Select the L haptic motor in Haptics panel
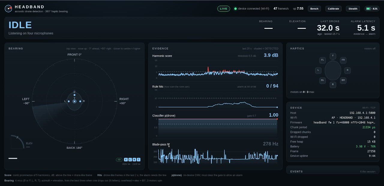This screenshot has width=384, height=186. pyautogui.click(x=318, y=70)
